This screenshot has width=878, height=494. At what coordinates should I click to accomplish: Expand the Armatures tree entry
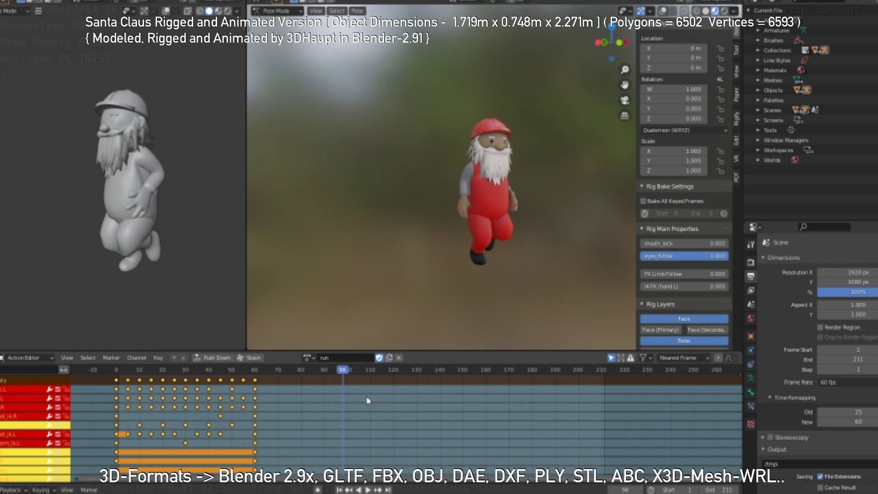click(758, 30)
